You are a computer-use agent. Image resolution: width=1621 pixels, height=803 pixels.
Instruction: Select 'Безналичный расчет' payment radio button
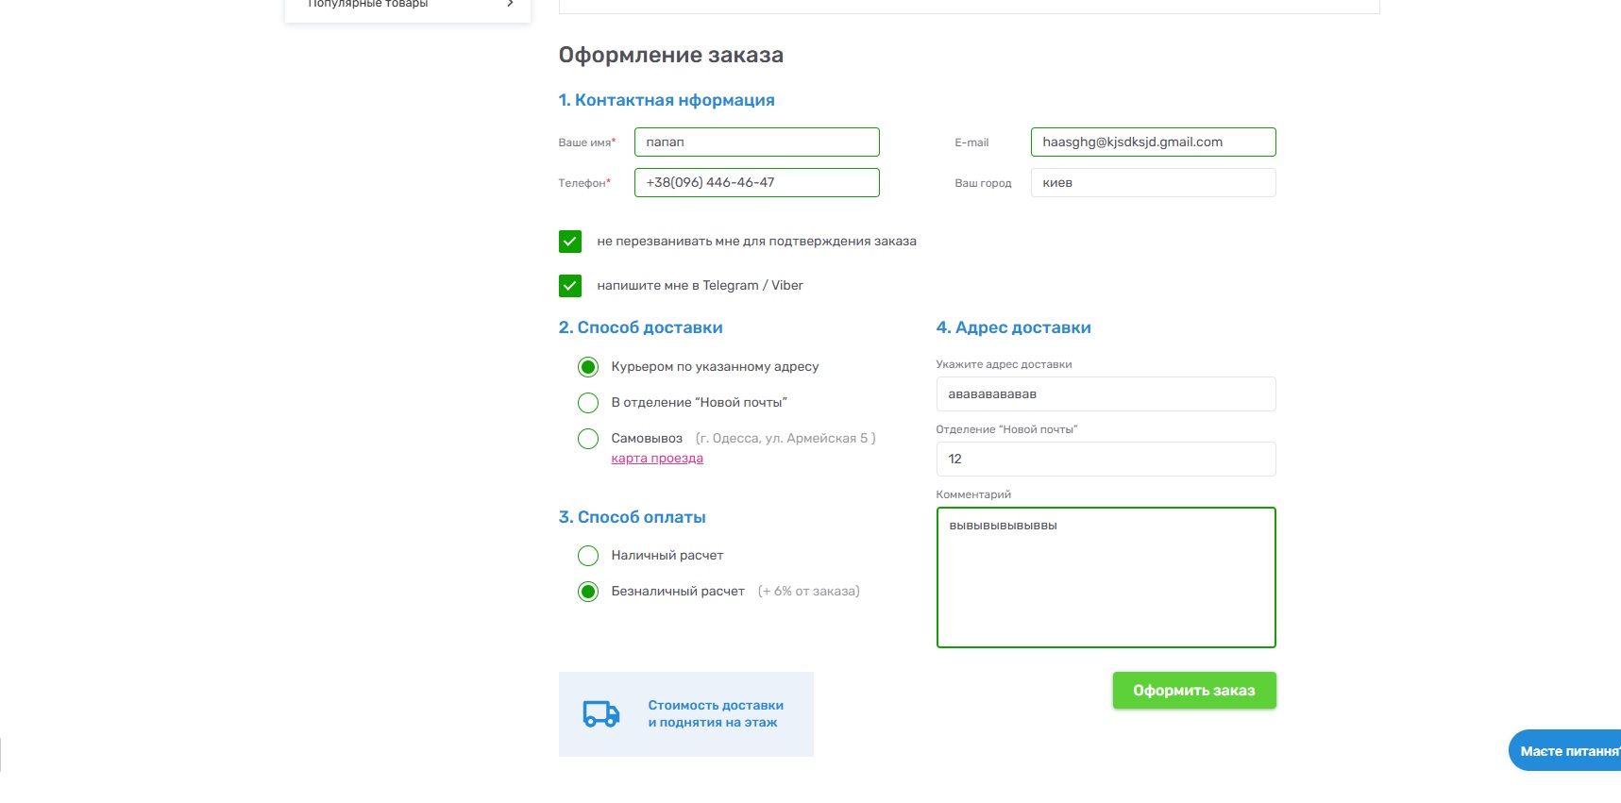588,592
